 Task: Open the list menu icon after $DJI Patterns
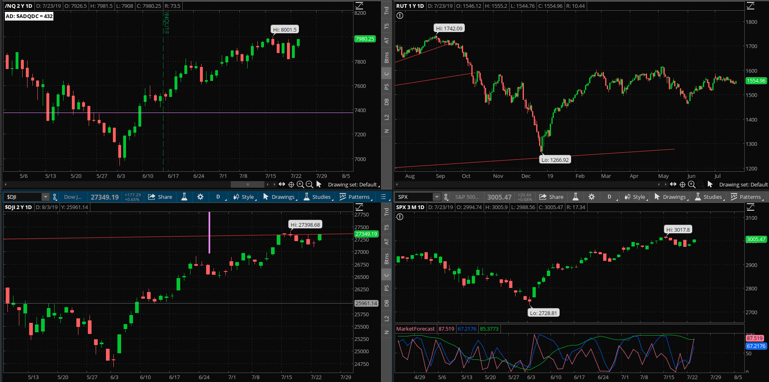click(383, 197)
